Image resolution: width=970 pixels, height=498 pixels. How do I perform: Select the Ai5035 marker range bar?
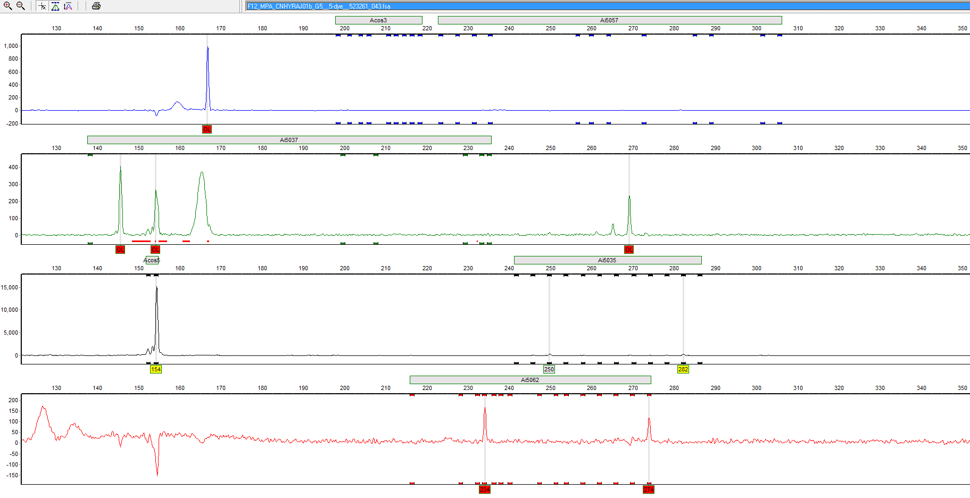607,260
